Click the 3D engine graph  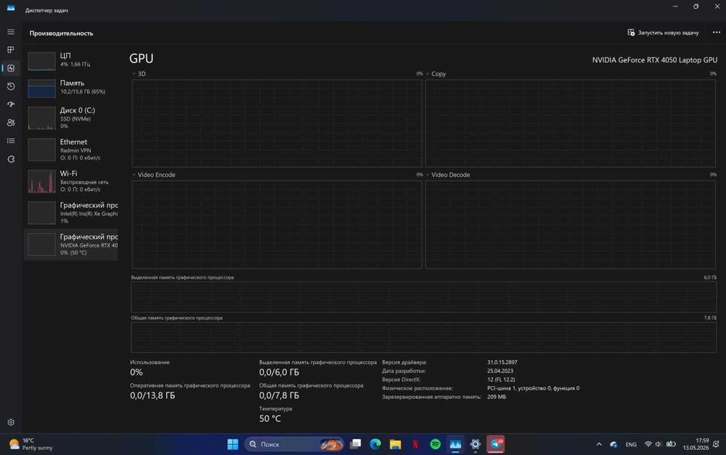277,123
